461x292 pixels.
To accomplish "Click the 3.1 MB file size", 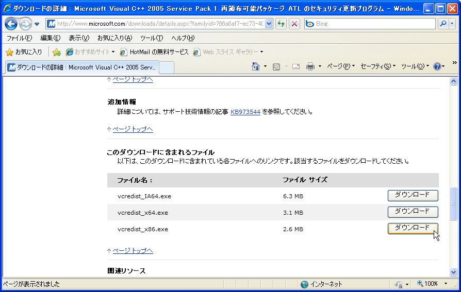I will pyautogui.click(x=293, y=213).
